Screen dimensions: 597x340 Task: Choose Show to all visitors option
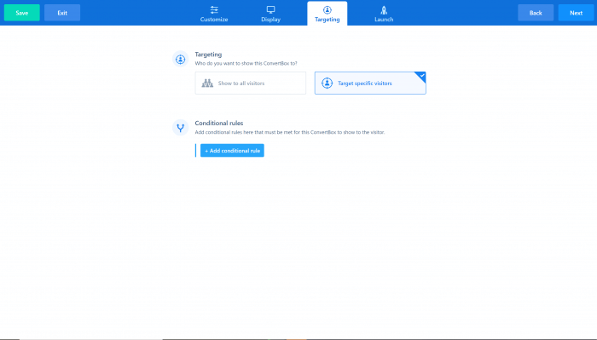(x=251, y=83)
